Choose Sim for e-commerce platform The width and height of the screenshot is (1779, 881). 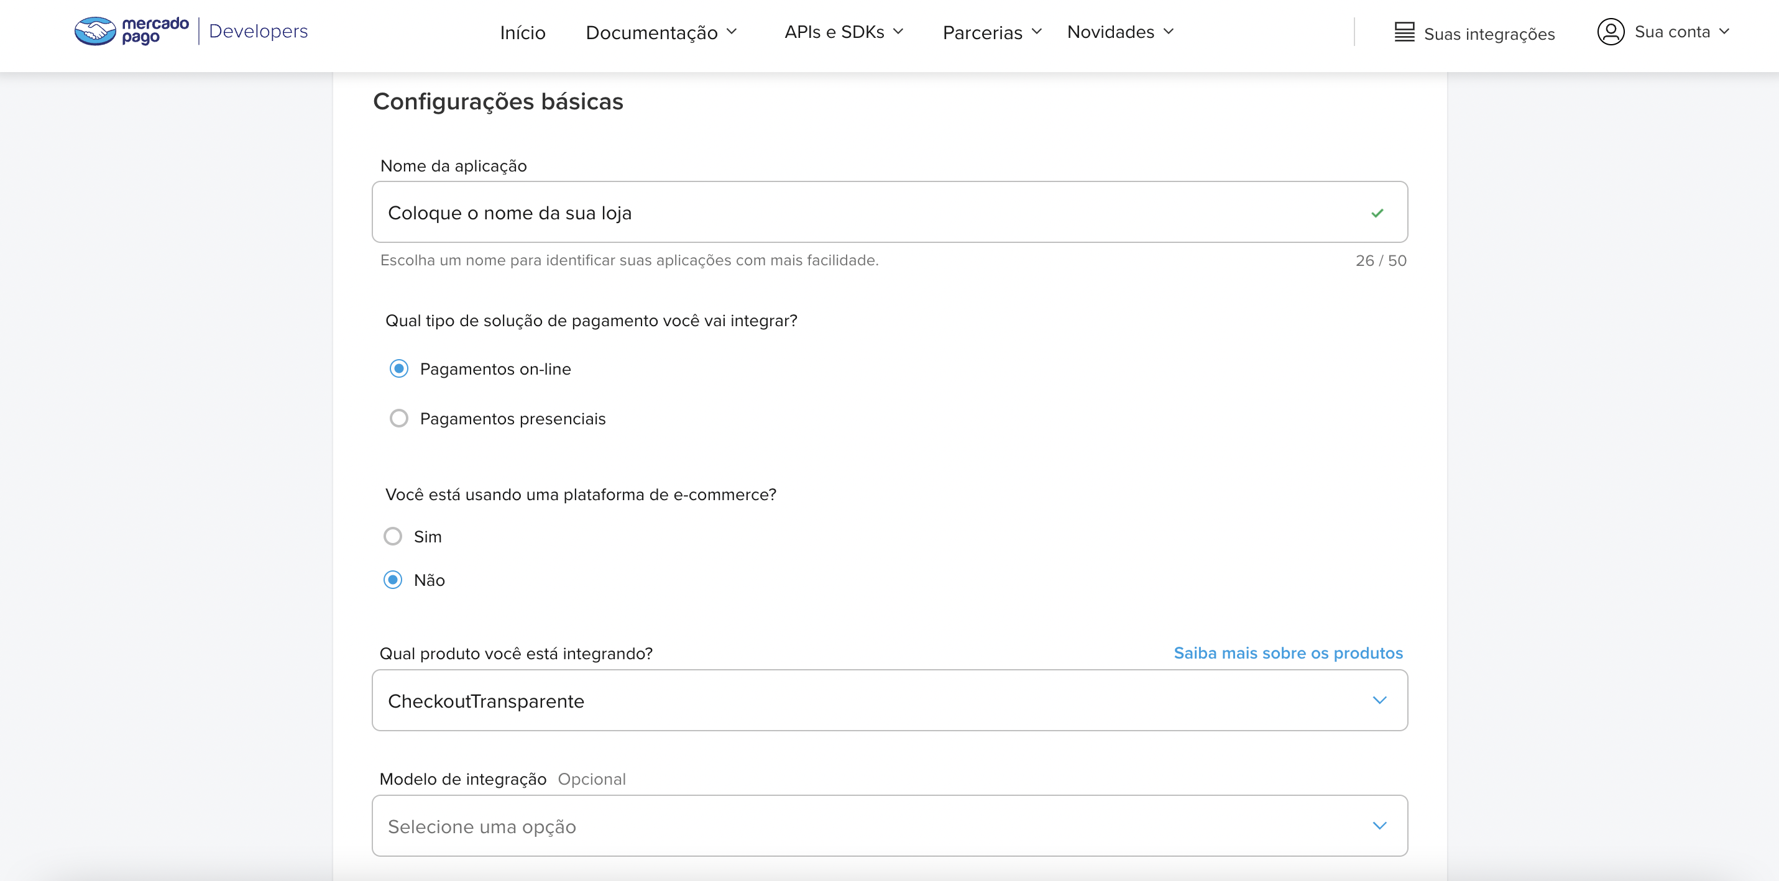(x=393, y=536)
